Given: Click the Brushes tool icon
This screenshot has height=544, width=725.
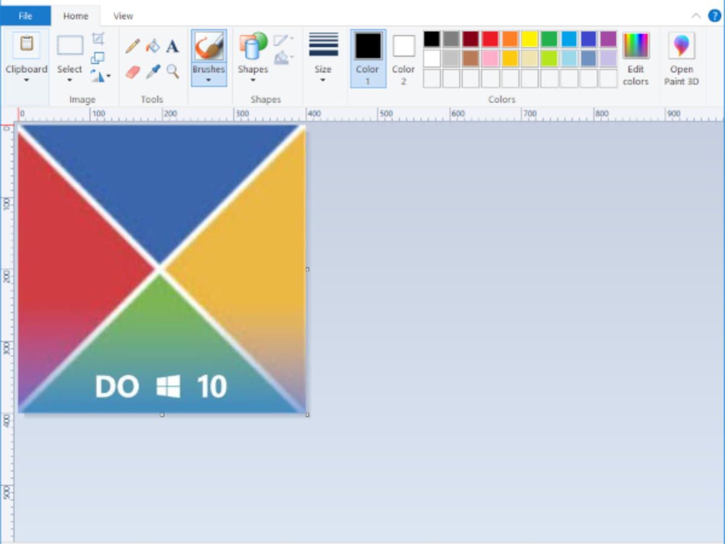Looking at the screenshot, I should tap(209, 46).
